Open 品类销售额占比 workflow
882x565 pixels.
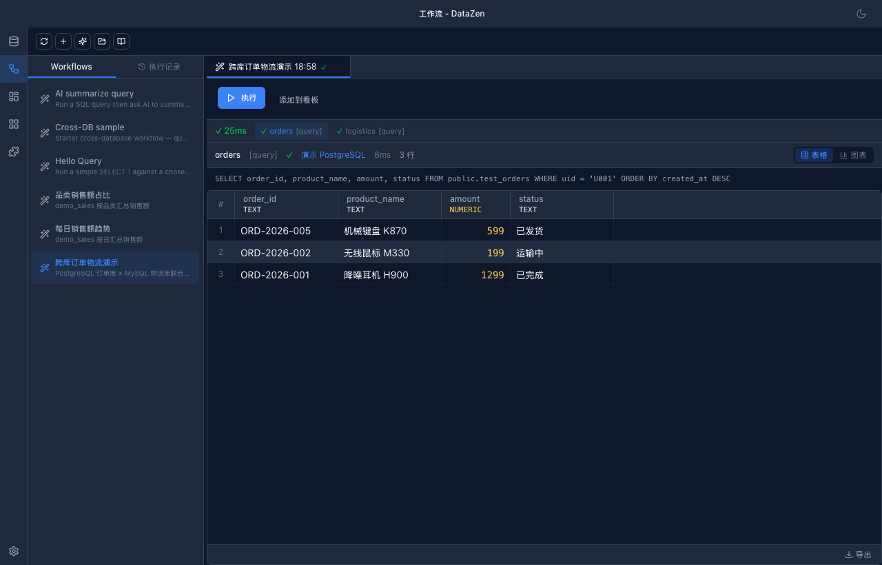[x=115, y=200]
